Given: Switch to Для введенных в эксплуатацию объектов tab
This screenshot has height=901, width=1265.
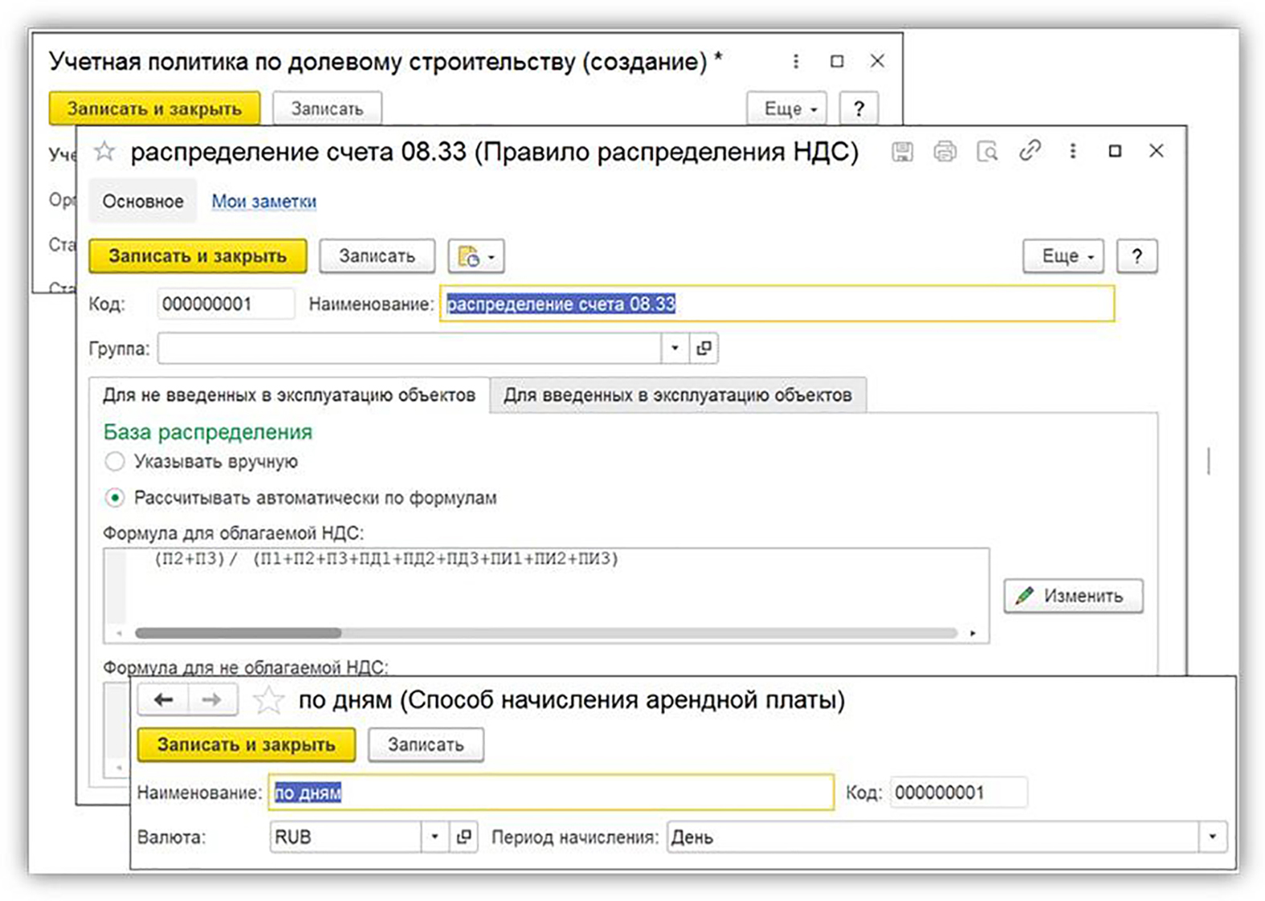Looking at the screenshot, I should point(678,395).
